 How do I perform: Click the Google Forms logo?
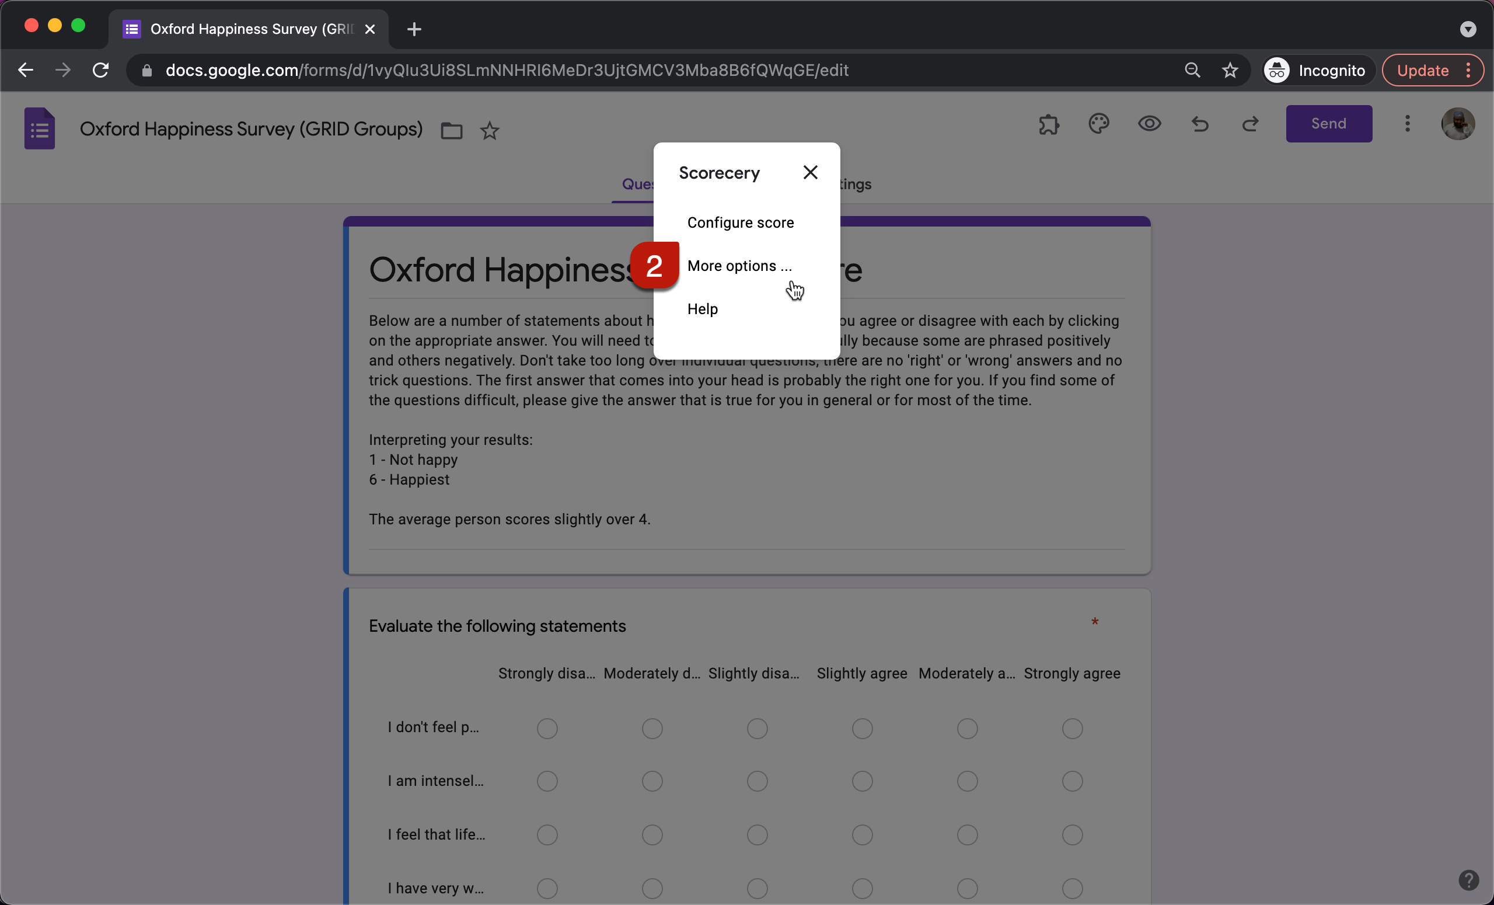[39, 128]
